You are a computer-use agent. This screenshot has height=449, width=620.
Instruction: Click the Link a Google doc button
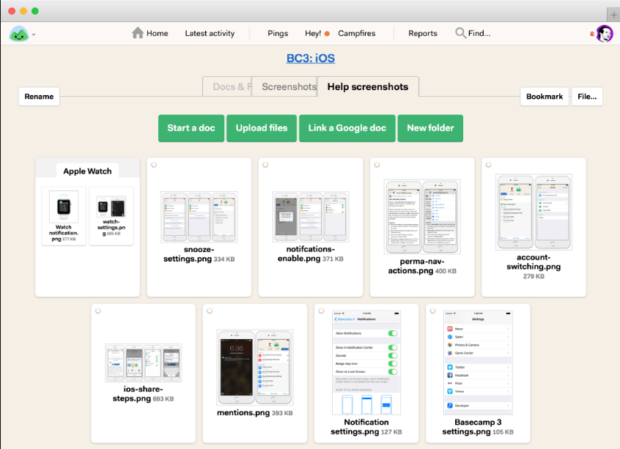pos(347,128)
